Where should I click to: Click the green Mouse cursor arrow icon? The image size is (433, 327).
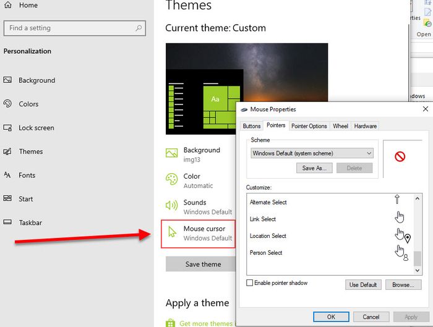[x=173, y=232]
